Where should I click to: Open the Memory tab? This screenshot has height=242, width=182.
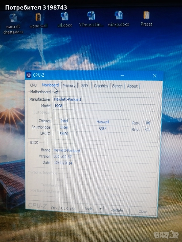click(69, 85)
